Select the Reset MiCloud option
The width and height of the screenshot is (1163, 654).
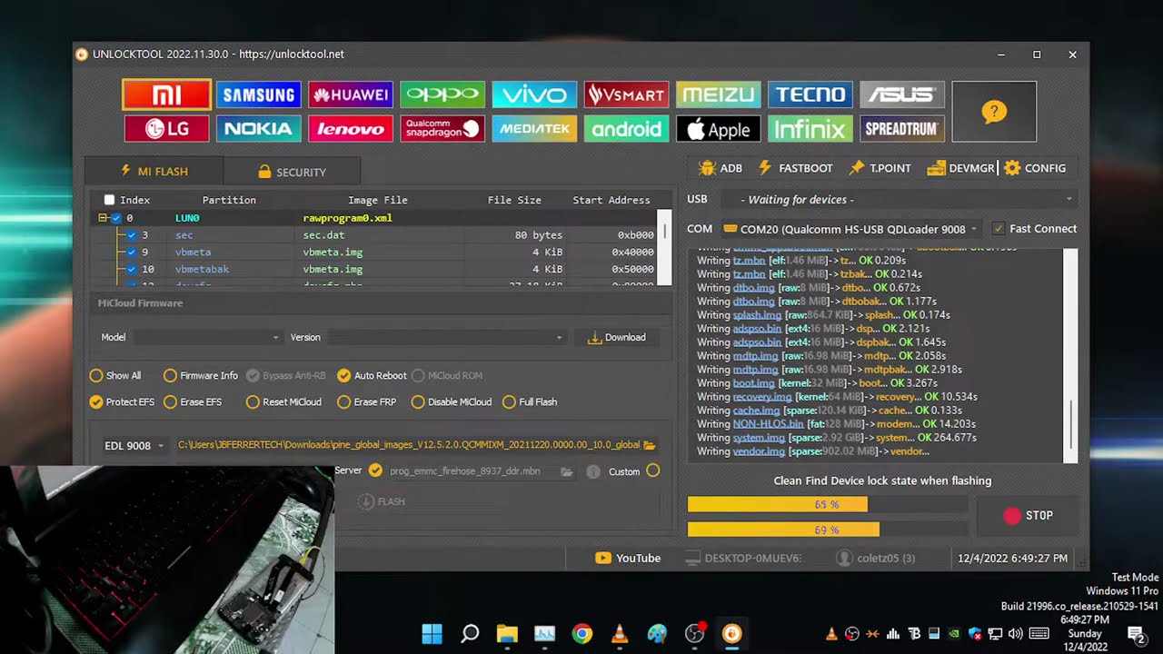point(283,401)
